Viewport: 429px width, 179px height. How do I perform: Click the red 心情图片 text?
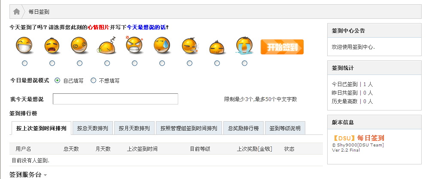(x=98, y=27)
